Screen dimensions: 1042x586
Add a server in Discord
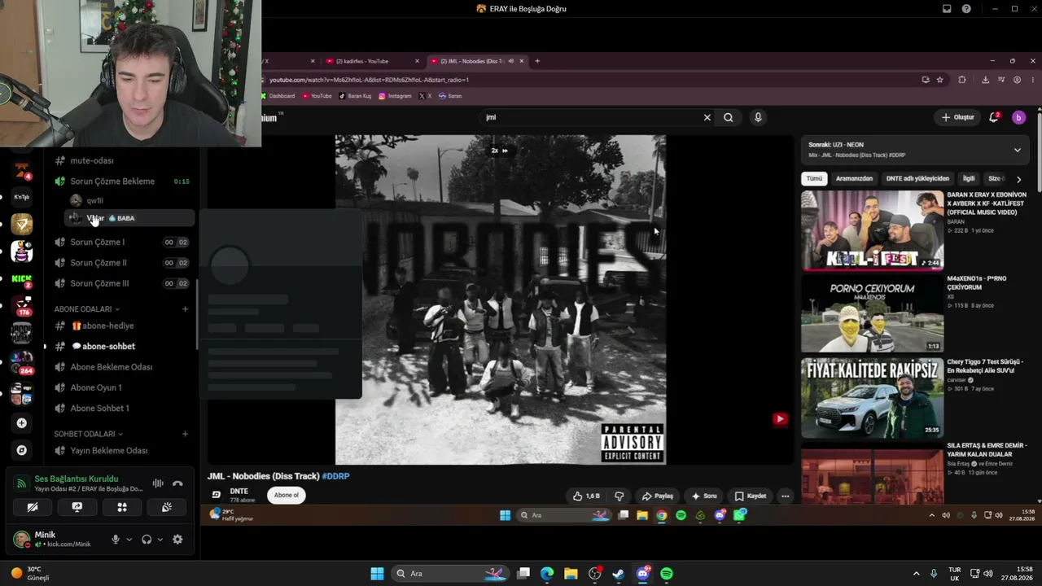click(22, 423)
